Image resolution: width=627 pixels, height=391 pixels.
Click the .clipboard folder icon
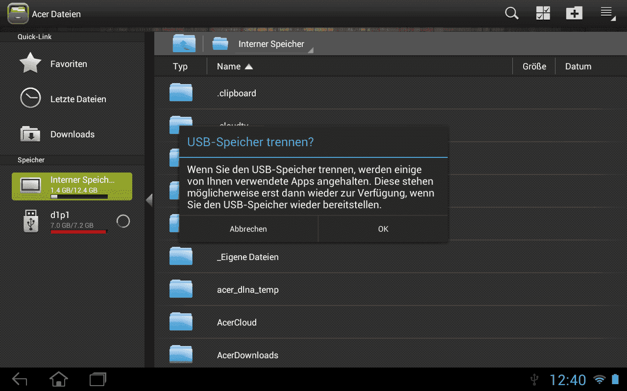tap(181, 92)
